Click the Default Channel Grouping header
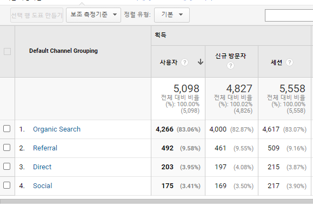 point(63,51)
